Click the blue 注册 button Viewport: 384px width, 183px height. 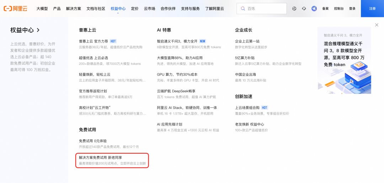[x=372, y=9]
